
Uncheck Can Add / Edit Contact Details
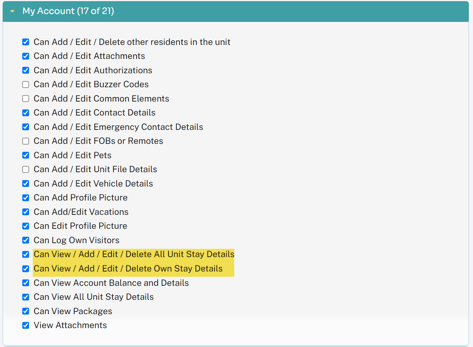26,113
